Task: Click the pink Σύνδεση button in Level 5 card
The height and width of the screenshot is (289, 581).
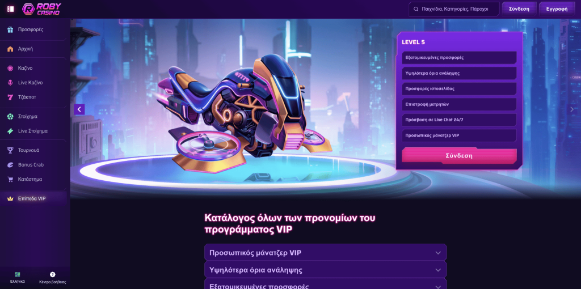Action: 459,156
